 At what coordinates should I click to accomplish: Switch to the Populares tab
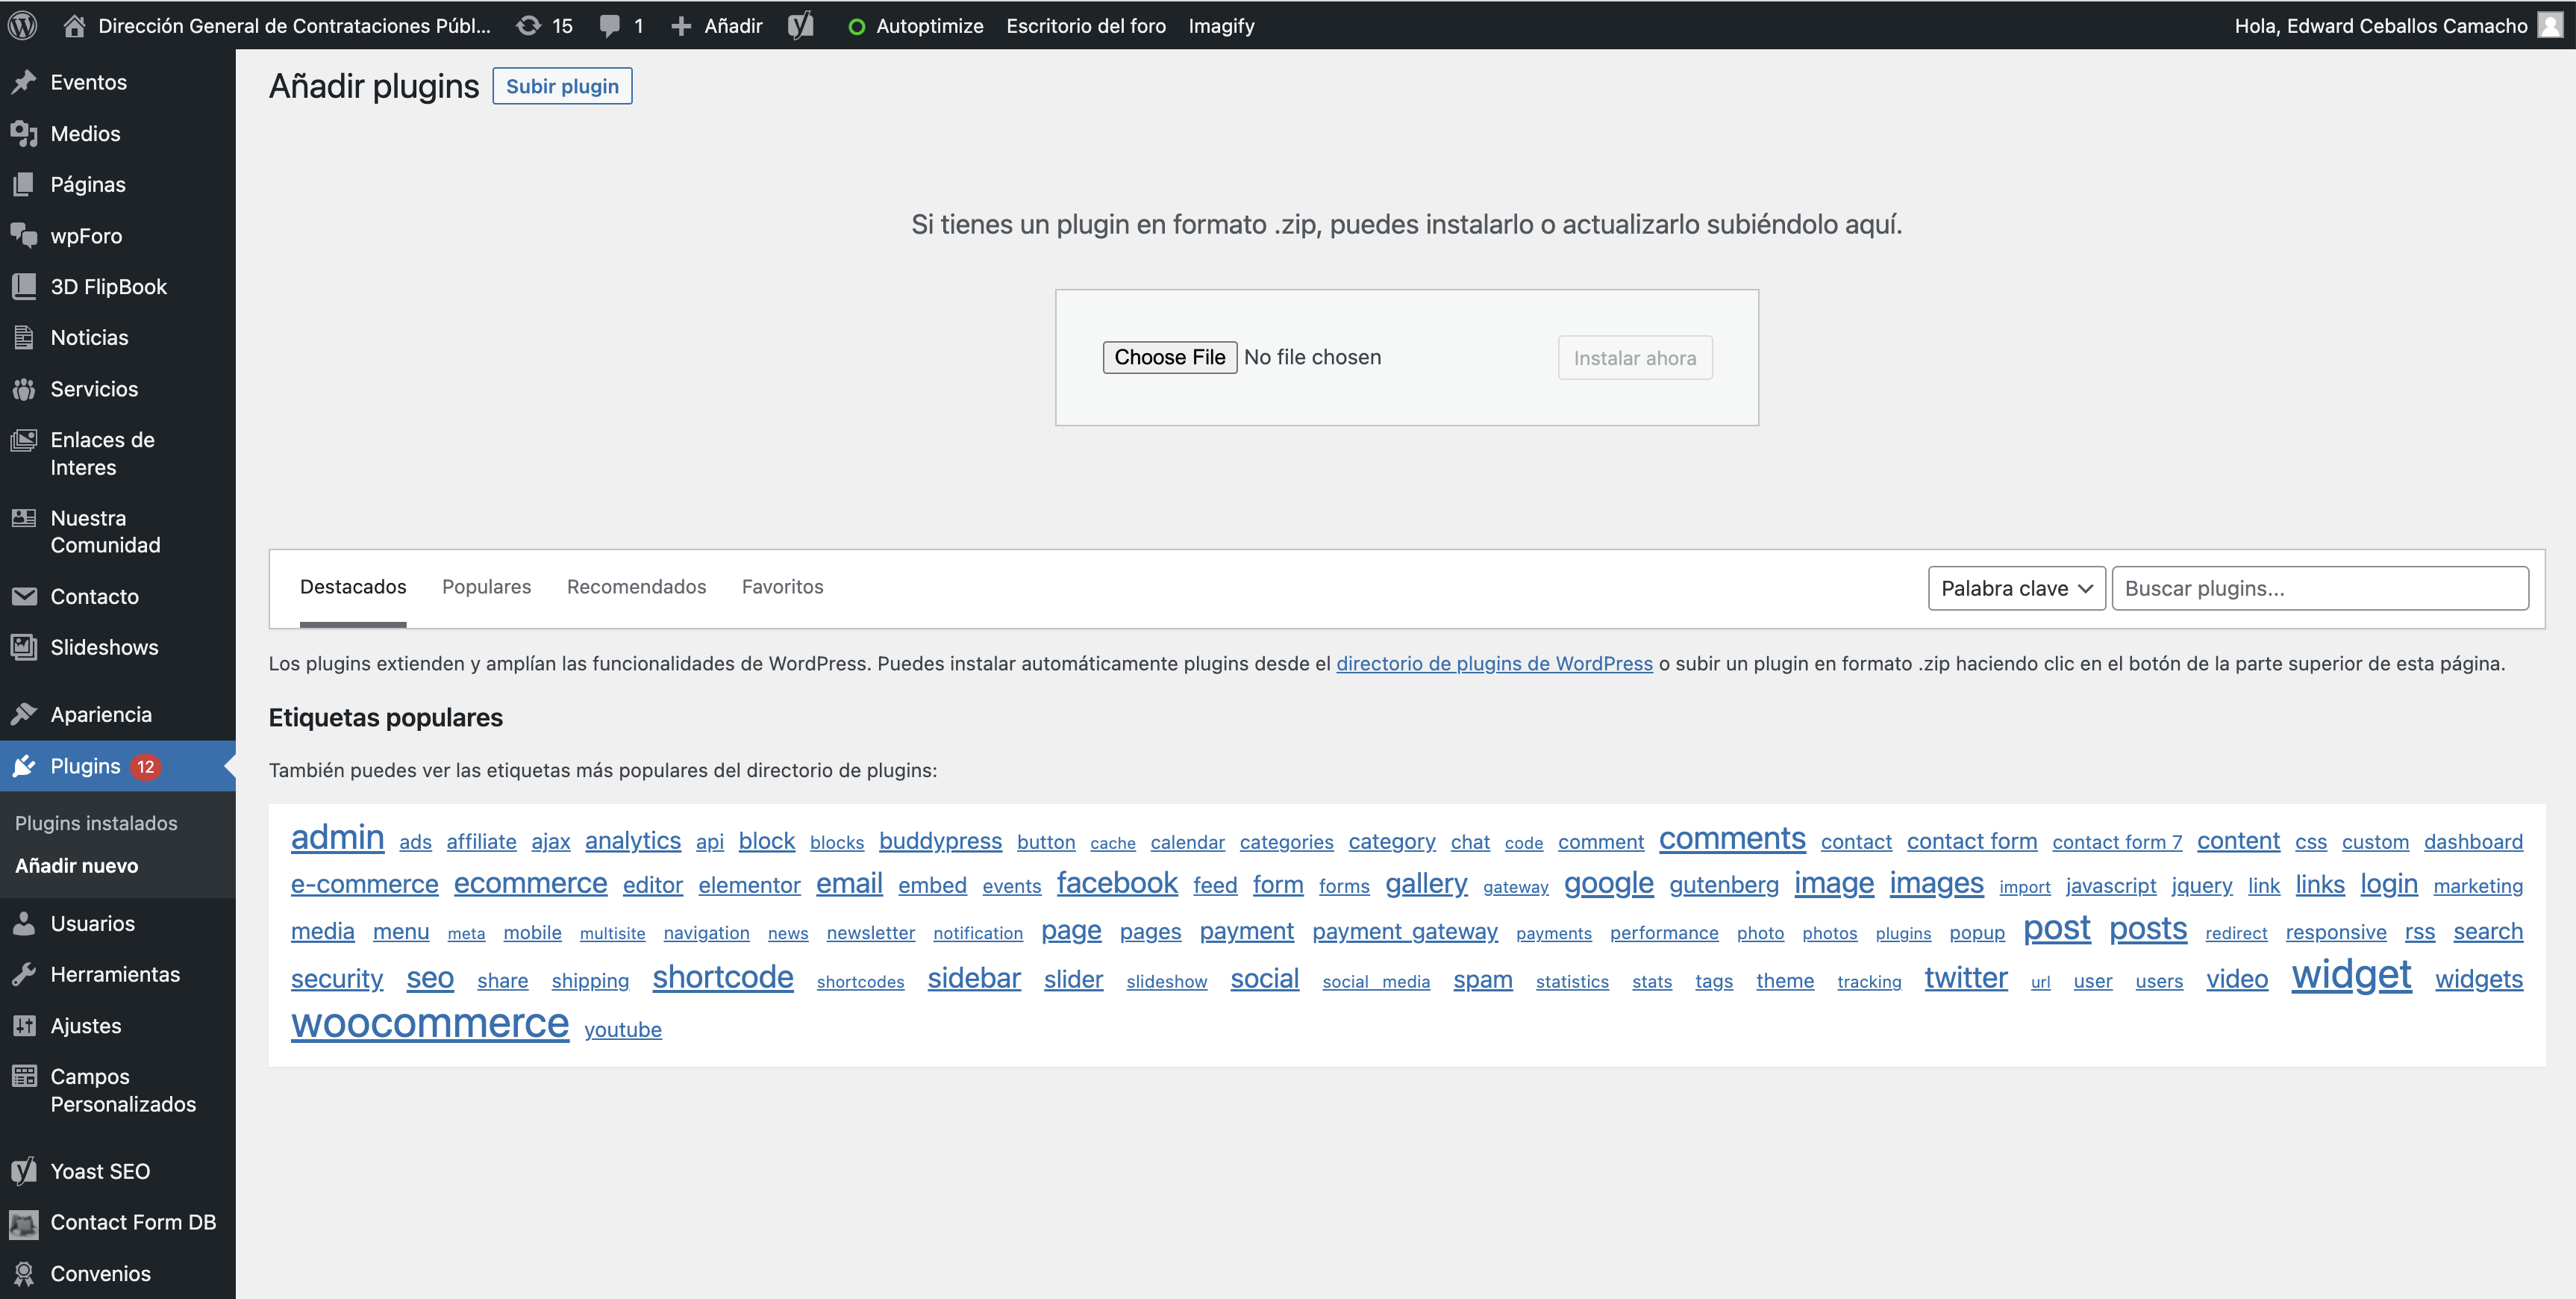pos(486,588)
